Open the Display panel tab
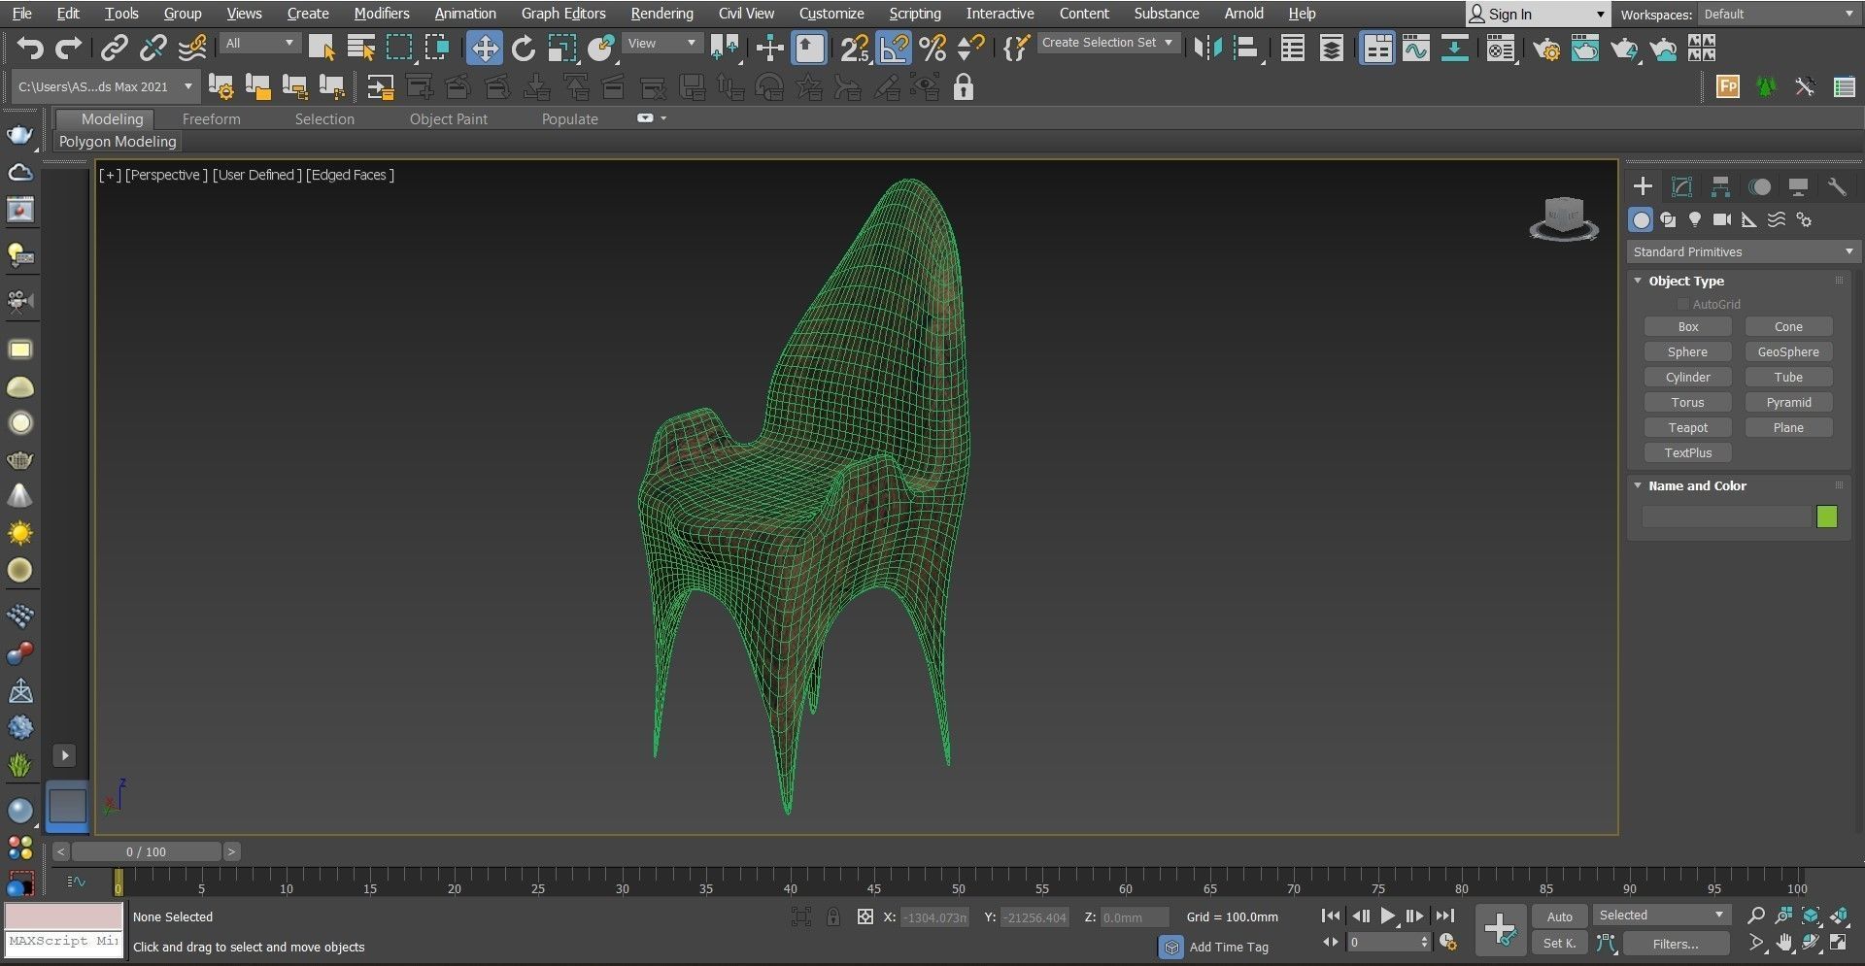Viewport: 1865px width, 966px height. point(1798,186)
